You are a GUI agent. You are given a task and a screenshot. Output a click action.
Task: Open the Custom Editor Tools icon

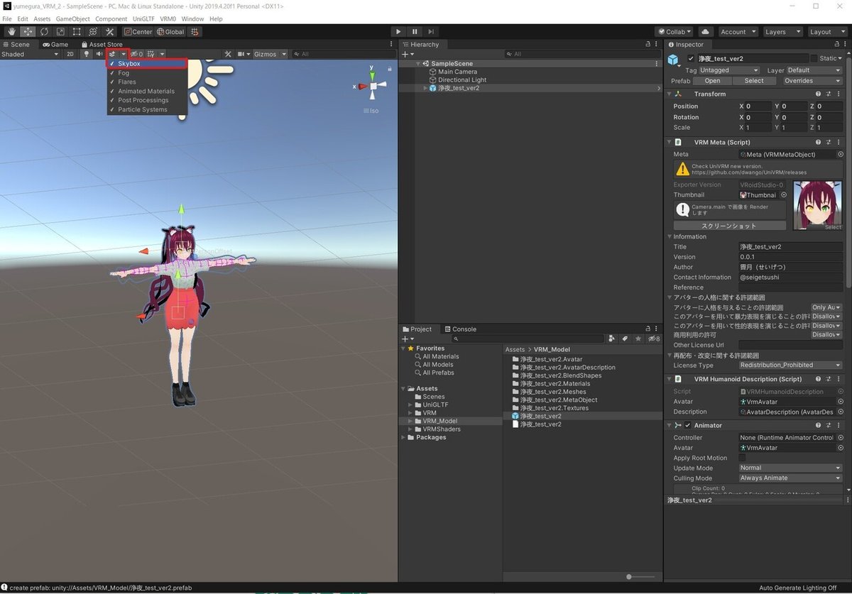[x=110, y=31]
